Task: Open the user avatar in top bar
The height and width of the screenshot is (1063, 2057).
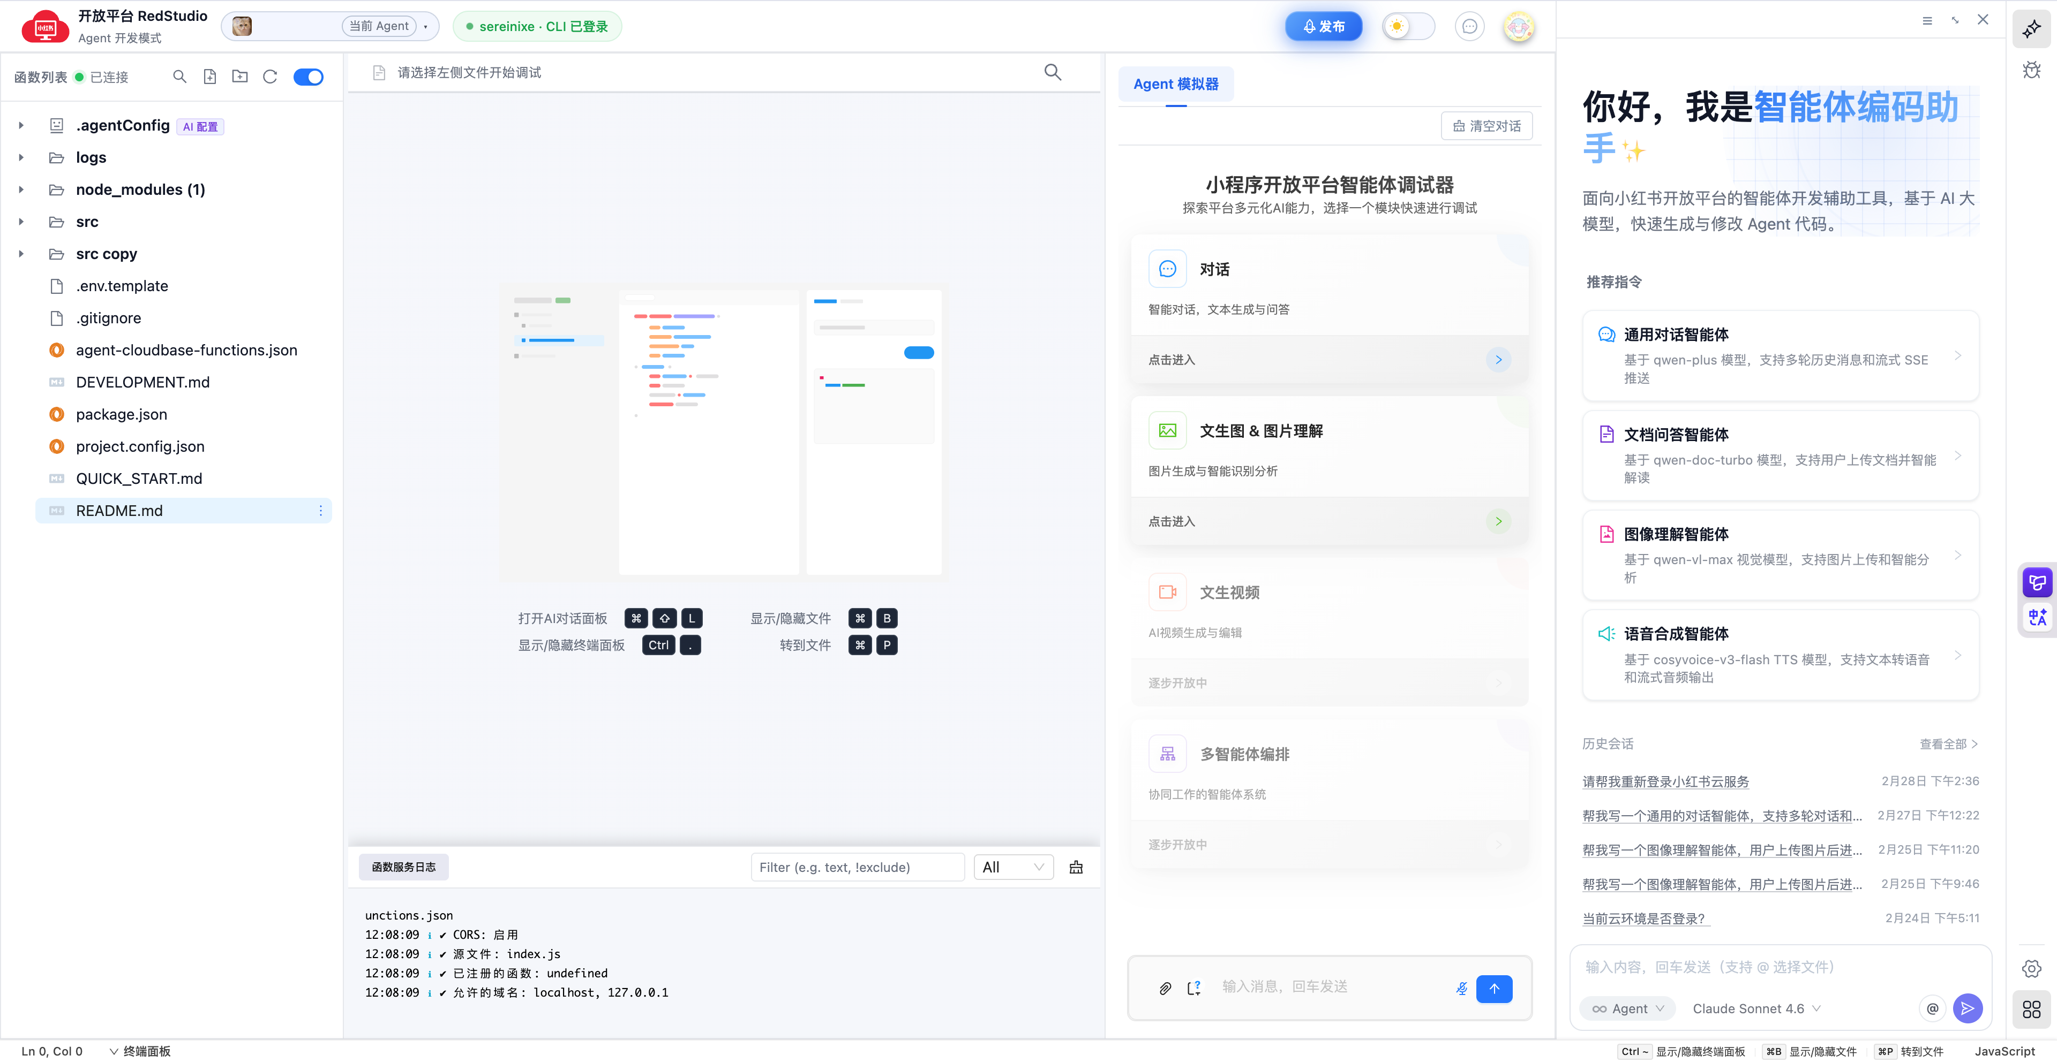Action: (x=1519, y=26)
